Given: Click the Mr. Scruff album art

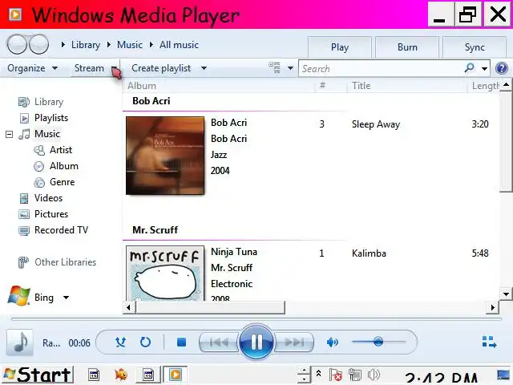Looking at the screenshot, I should point(165,273).
